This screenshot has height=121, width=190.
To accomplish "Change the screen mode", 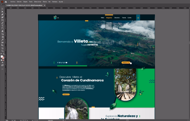I will pyautogui.click(x=2, y=65).
